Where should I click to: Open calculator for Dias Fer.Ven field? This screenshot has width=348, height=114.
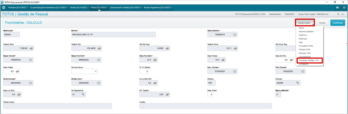click(155, 60)
